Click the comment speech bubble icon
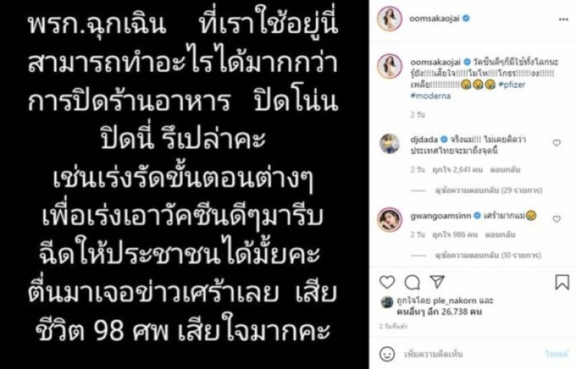The height and width of the screenshot is (369, 576). [x=412, y=283]
